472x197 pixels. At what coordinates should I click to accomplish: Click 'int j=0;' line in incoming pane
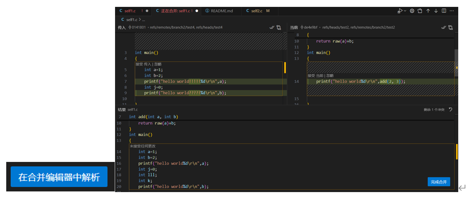click(x=153, y=87)
